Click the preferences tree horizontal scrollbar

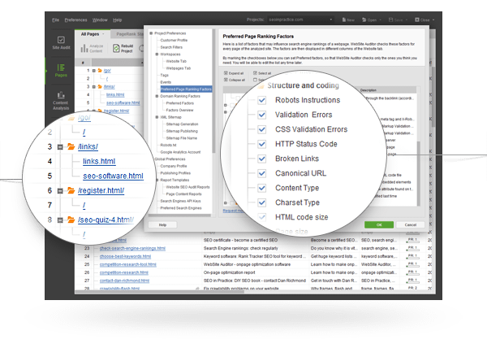[x=180, y=215]
